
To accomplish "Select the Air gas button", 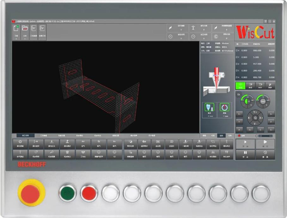I will tap(83, 144).
